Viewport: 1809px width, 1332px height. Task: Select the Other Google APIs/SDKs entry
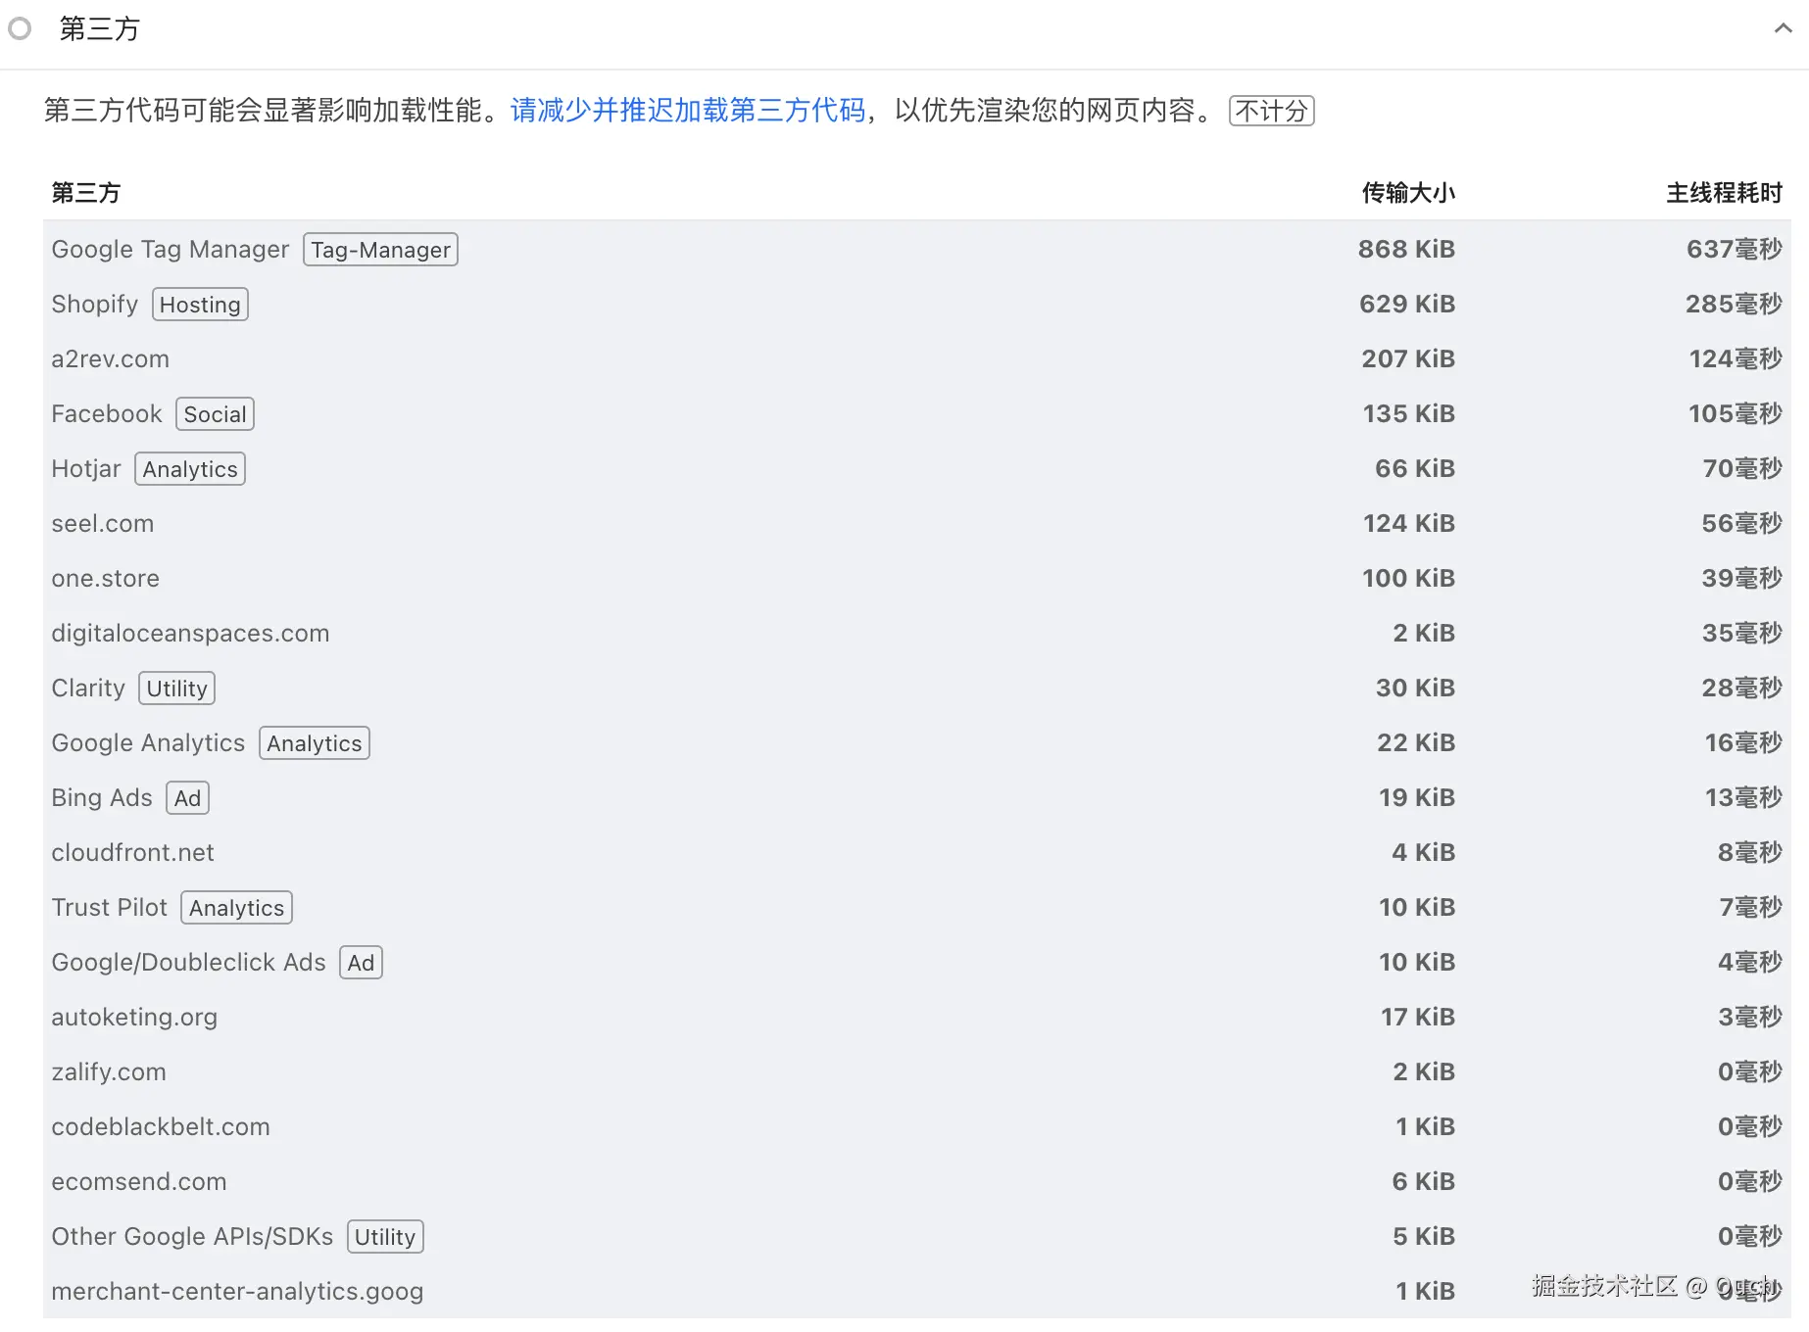point(192,1237)
